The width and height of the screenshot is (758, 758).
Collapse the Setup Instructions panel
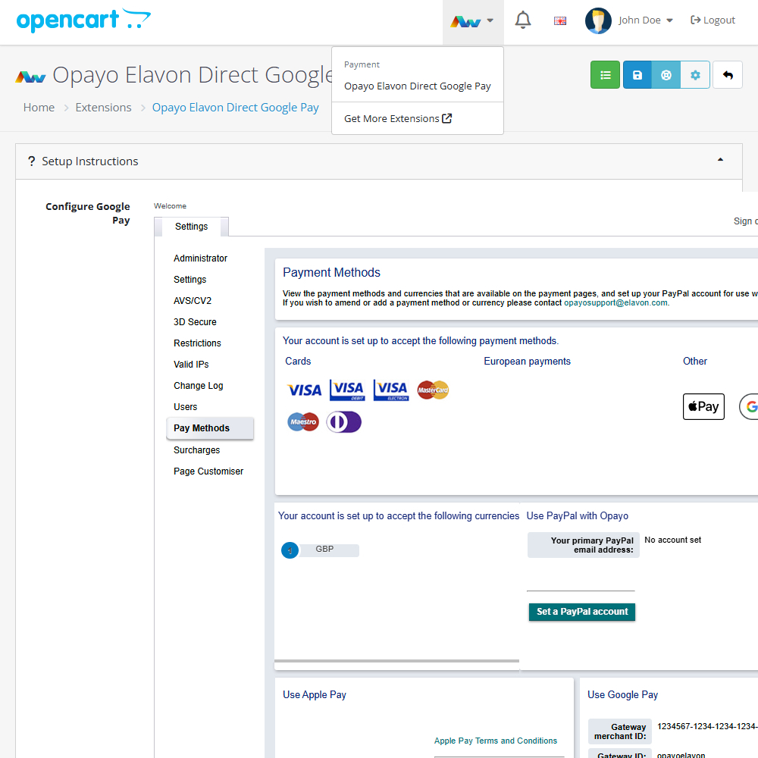tap(719, 160)
